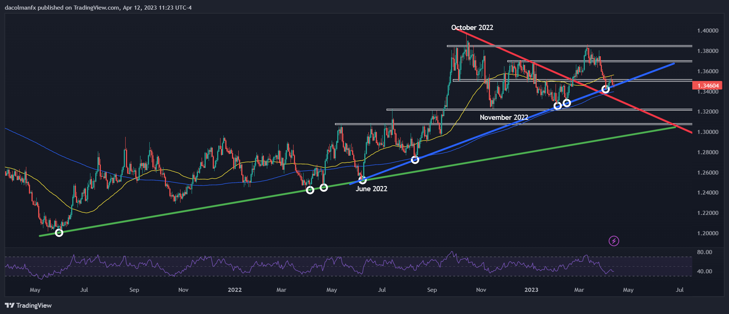Click the publisher caption 'dacolmanfx published on TradingView.com'
Viewport: 729px width, 314px height.
coord(62,8)
